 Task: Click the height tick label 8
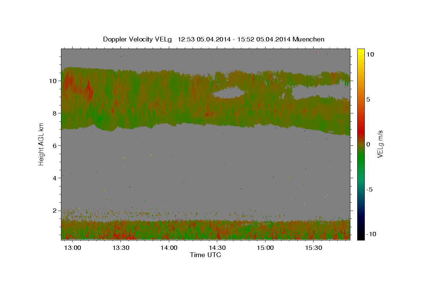click(x=55, y=113)
